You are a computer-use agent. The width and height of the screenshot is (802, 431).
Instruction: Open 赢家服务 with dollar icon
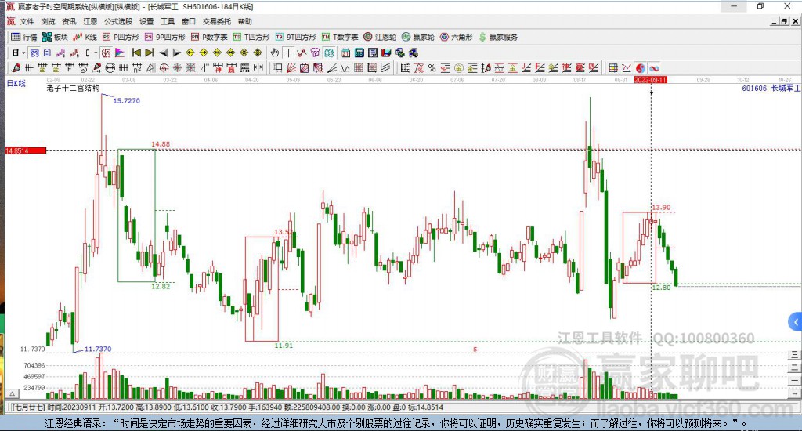point(498,37)
